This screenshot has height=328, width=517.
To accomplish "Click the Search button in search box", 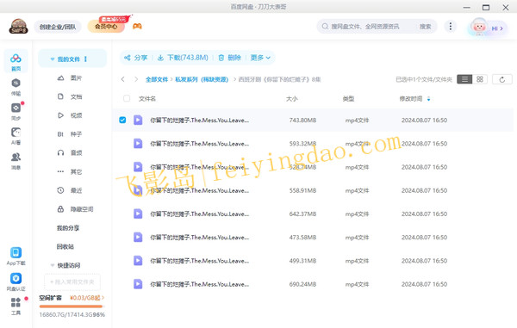I will 426,27.
